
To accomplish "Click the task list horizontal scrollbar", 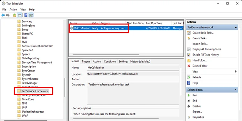I will [106, 55].
